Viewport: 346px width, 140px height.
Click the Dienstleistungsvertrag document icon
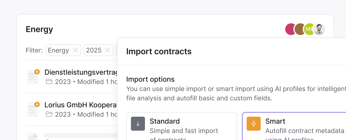33,77
